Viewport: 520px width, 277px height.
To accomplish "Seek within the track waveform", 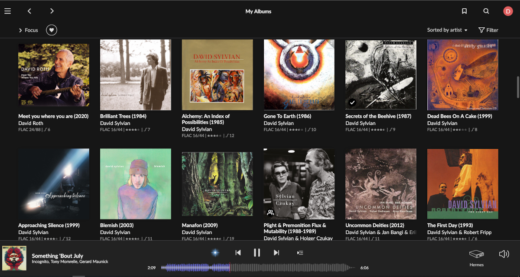I will (259, 268).
